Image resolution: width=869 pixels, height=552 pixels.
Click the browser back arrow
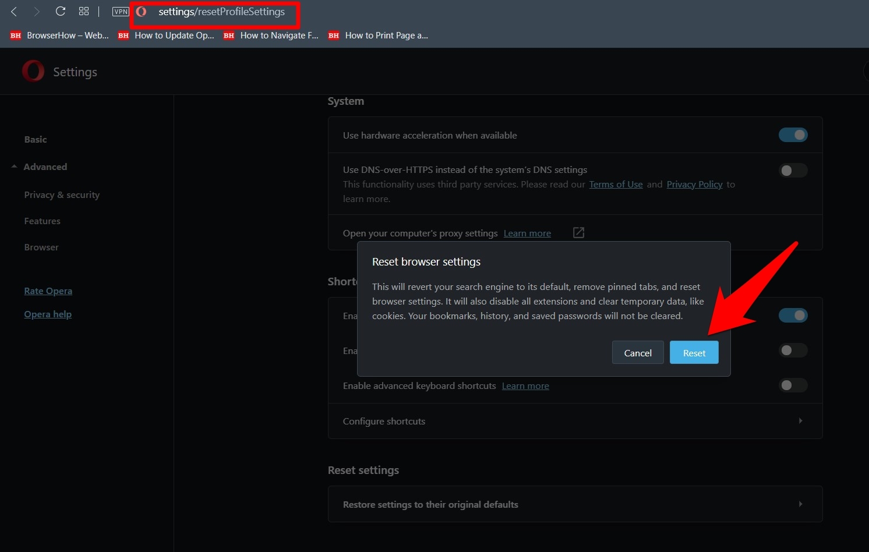[x=15, y=12]
